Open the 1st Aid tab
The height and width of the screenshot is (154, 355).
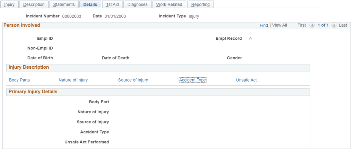112,4
